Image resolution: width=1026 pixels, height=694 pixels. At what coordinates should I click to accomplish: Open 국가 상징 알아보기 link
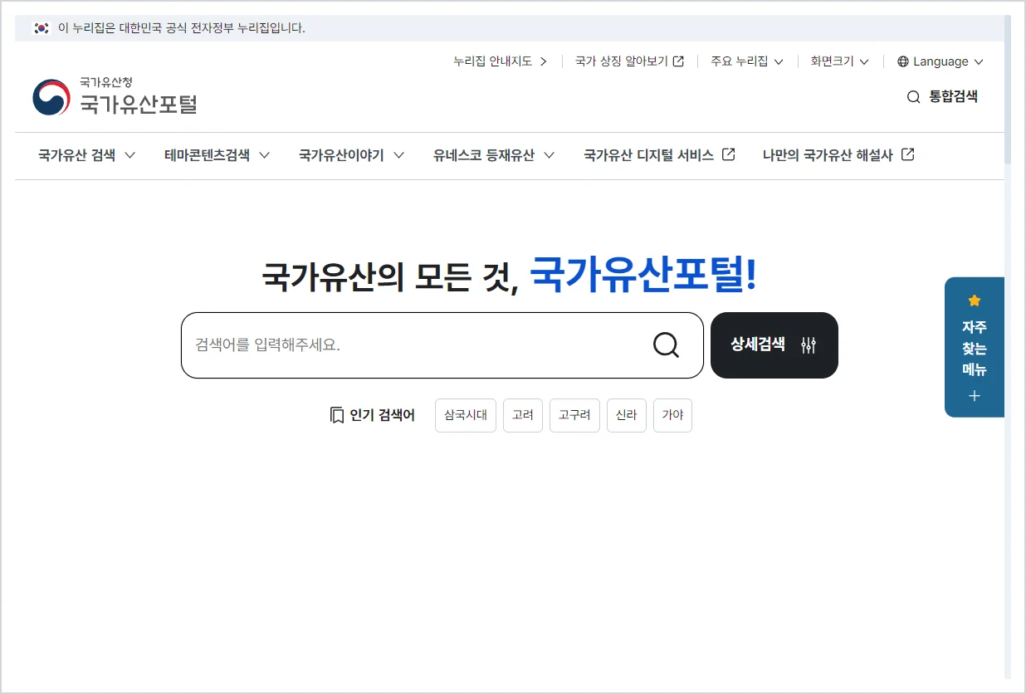[629, 61]
